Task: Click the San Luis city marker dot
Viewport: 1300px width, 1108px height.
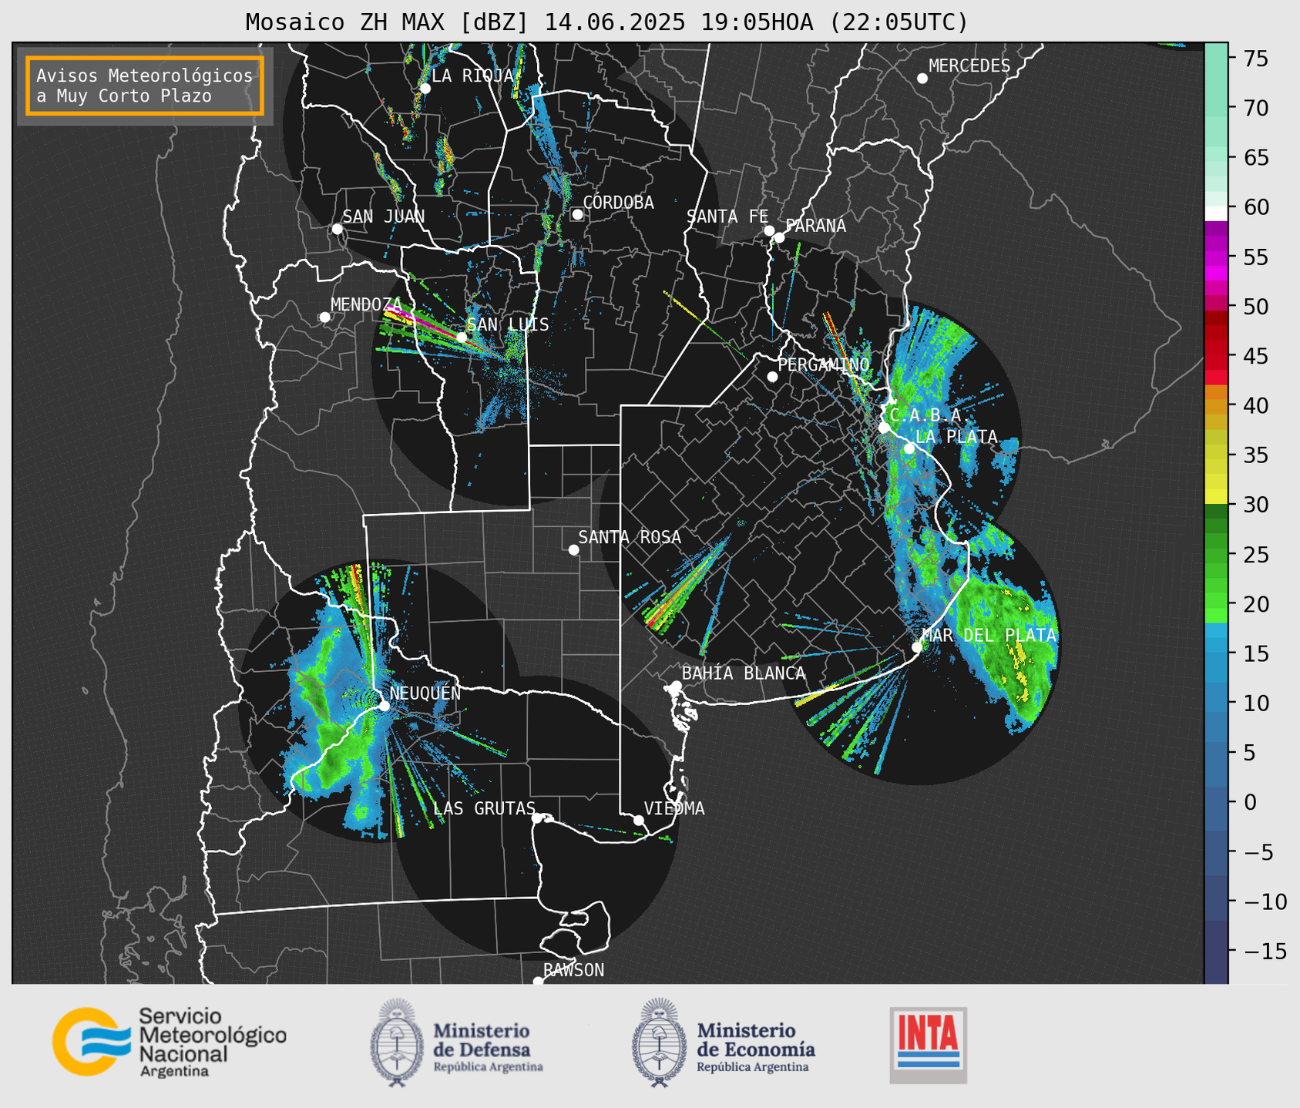Action: tap(462, 337)
